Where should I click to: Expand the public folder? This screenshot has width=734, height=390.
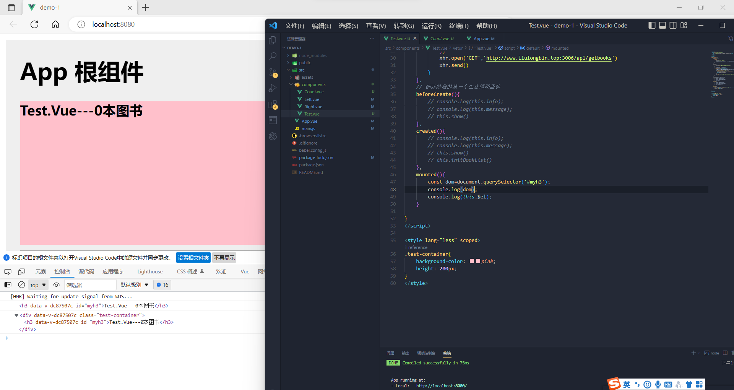click(288, 63)
